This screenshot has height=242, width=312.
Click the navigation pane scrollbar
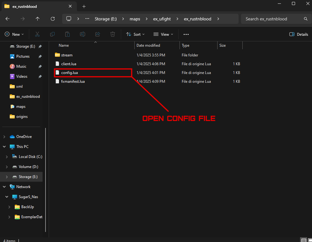(46, 180)
